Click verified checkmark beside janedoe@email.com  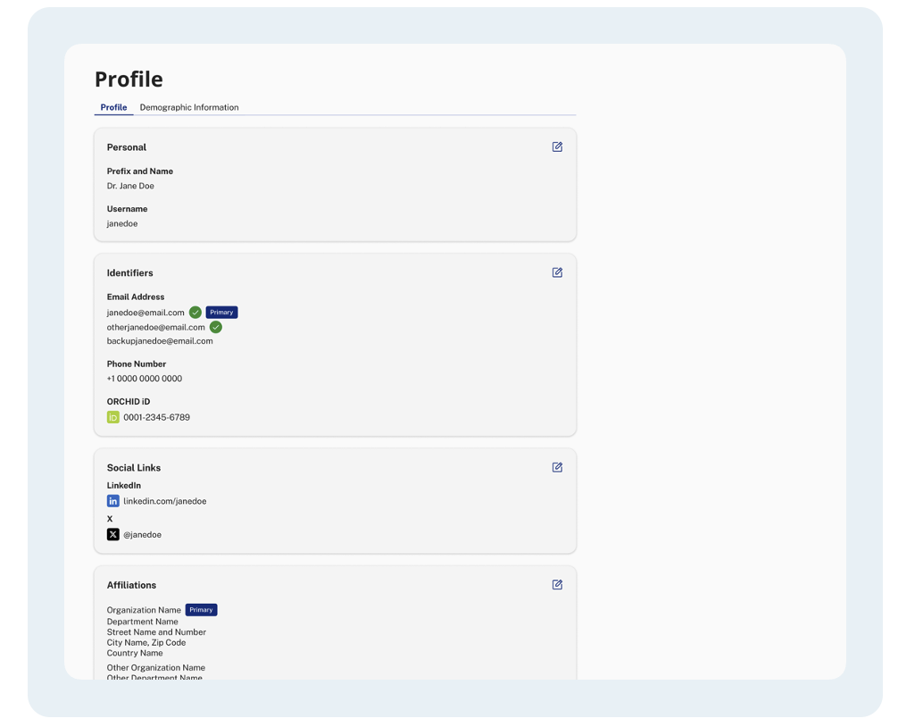coord(195,313)
